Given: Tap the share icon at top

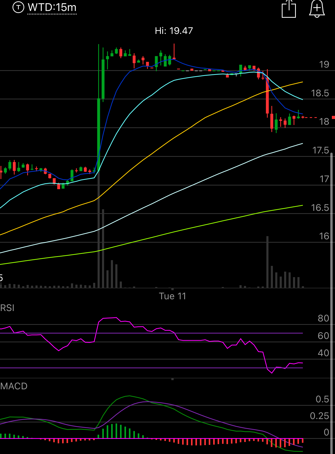Looking at the screenshot, I should pyautogui.click(x=289, y=9).
